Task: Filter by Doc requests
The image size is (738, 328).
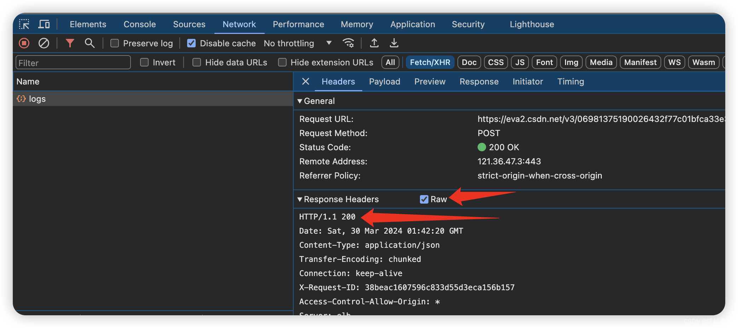Action: (469, 63)
